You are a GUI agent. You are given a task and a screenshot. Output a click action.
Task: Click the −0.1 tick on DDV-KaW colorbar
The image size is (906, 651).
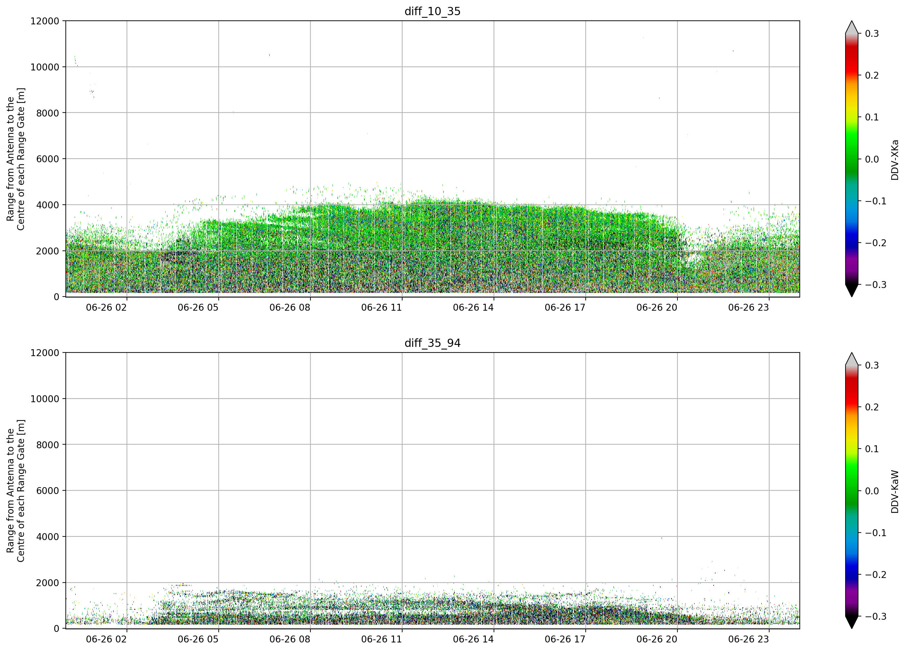[x=876, y=533]
